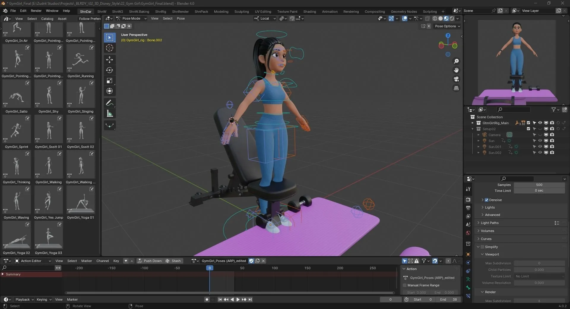Switch to the Shading workspace tab
Viewport: 570px width, 309px height.
pos(309,11)
